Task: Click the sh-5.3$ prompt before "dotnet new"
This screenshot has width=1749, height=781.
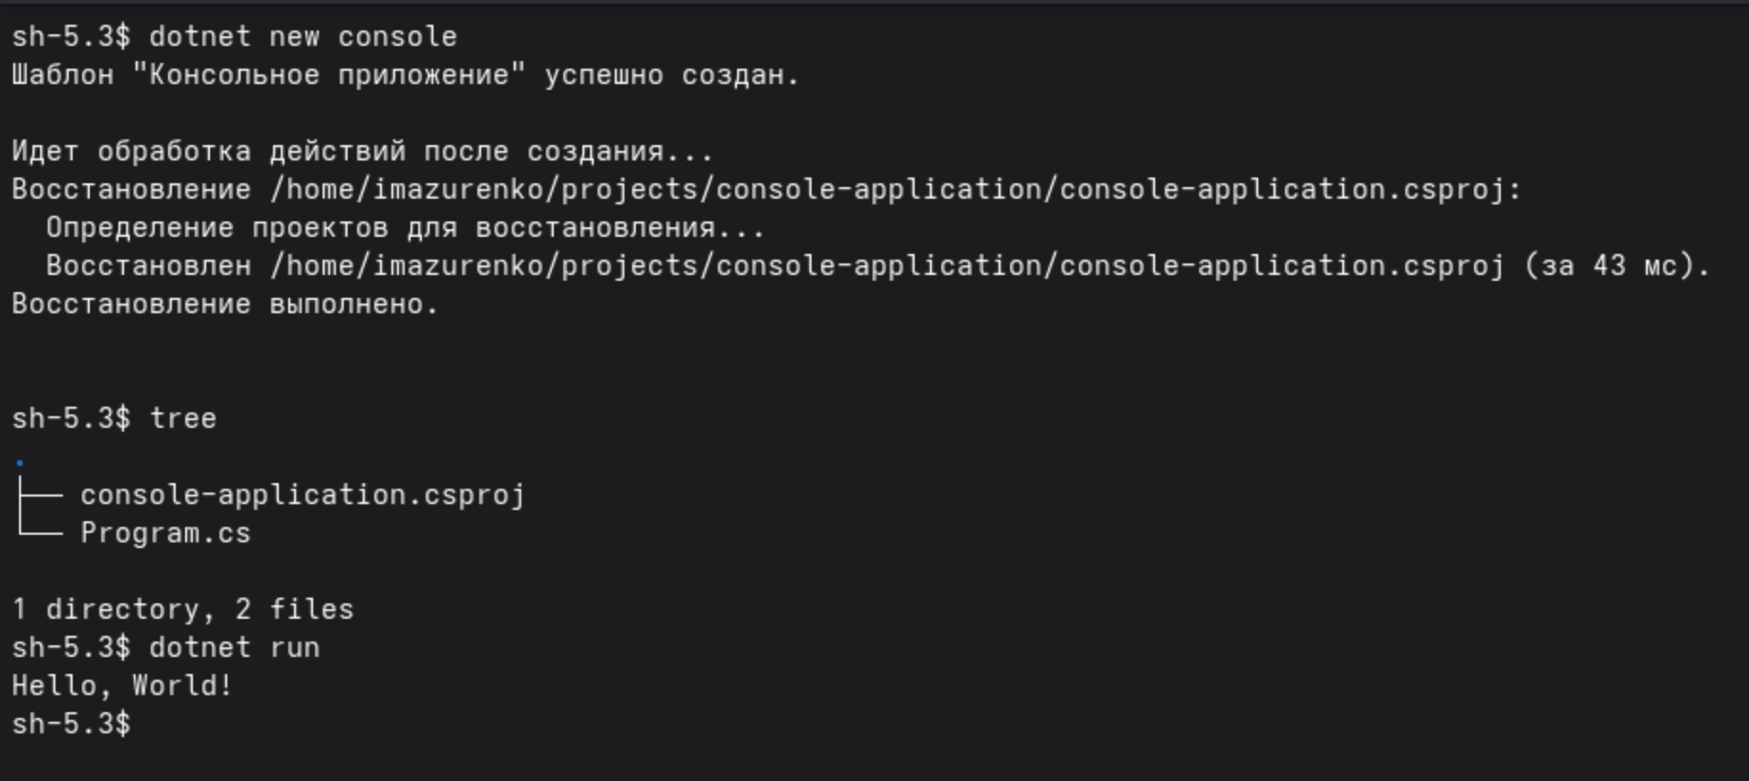Action: tap(71, 36)
